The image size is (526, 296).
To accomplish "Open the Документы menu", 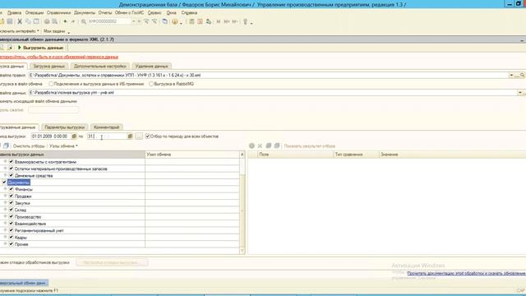I will tap(85, 13).
